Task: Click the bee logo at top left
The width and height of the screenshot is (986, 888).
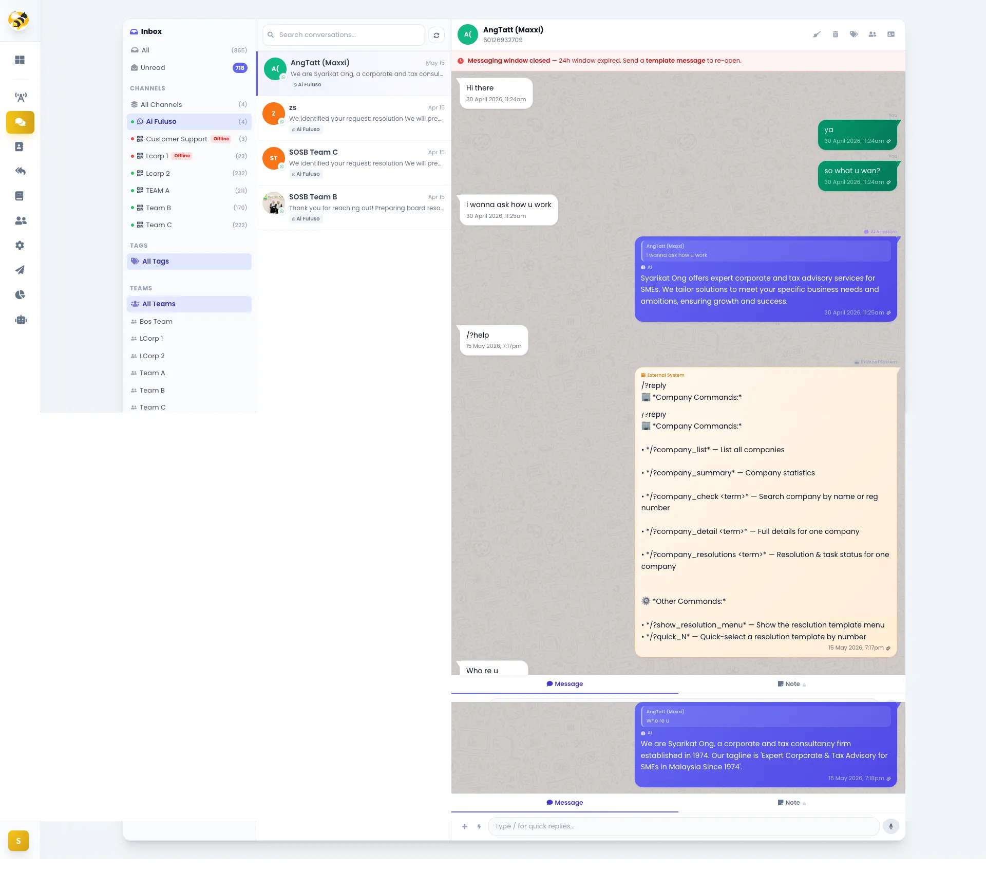Action: point(19,21)
